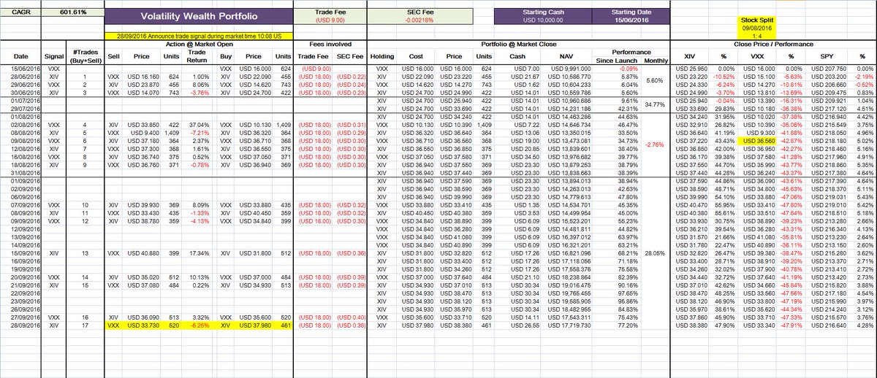877x378 pixels.
Task: Select the NAV value USD 9,991.000
Action: [566, 68]
